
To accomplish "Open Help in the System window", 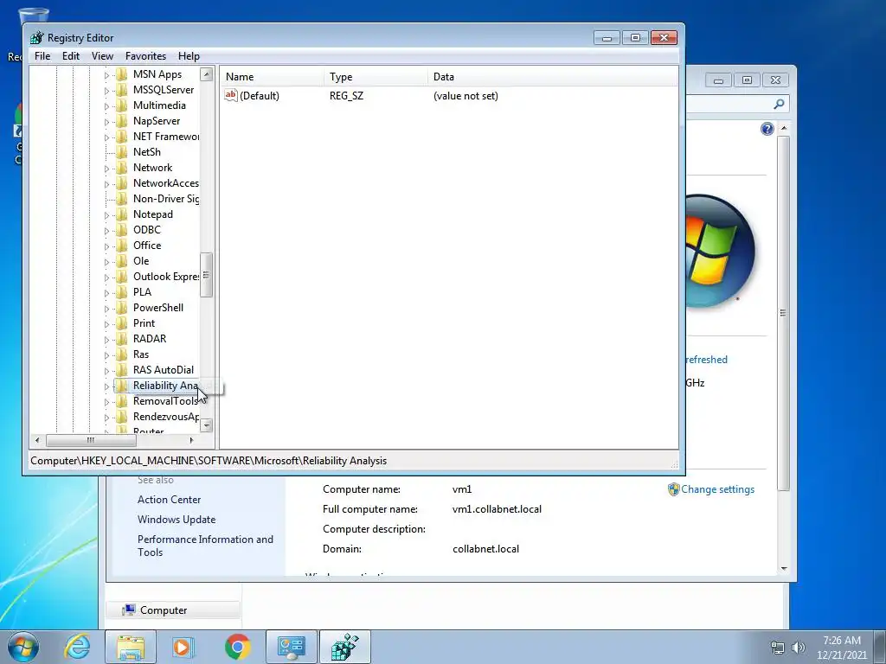I will click(767, 130).
